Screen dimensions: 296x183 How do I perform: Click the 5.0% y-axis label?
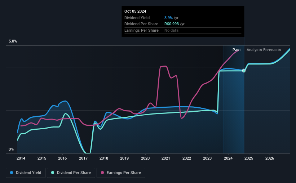13,41
